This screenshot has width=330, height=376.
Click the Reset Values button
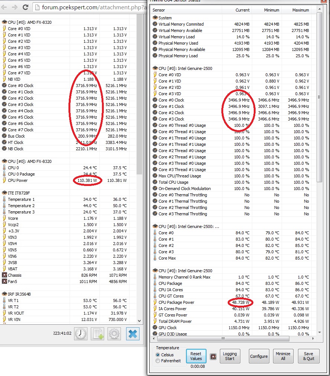point(196,356)
